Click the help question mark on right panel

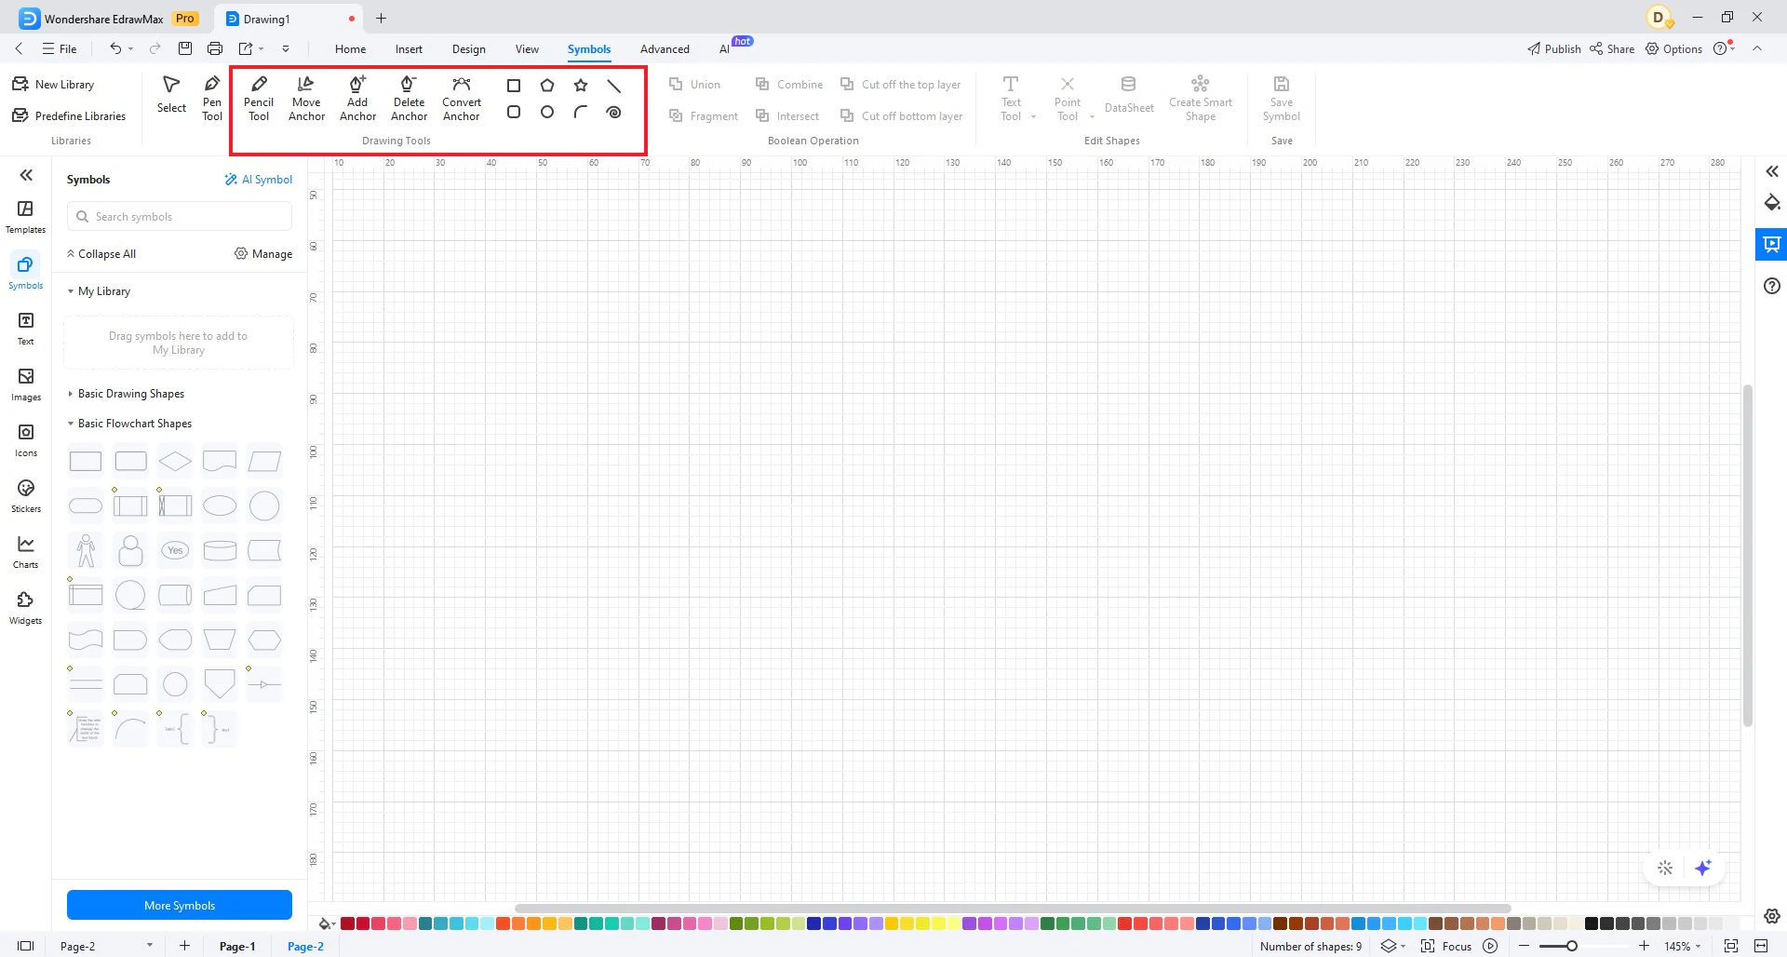[x=1772, y=286]
